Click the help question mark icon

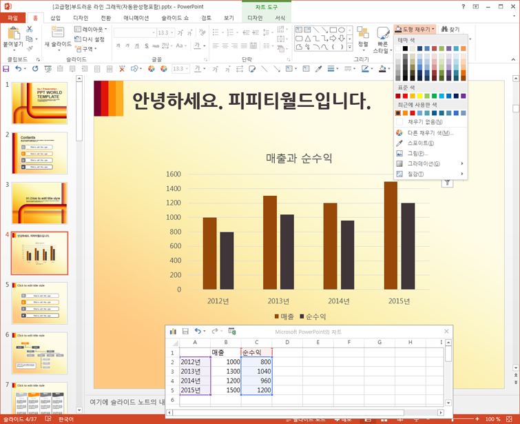tap(464, 6)
